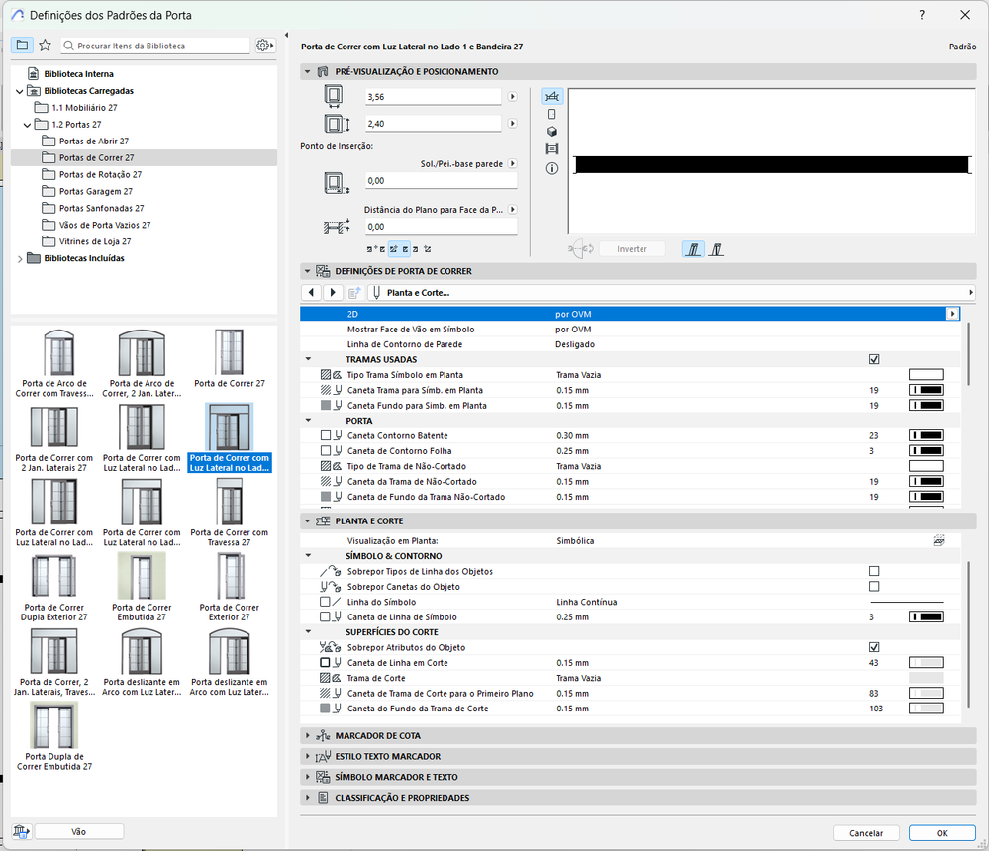Open the height value arrow button
Screen dimensions: 989x851
tap(512, 124)
